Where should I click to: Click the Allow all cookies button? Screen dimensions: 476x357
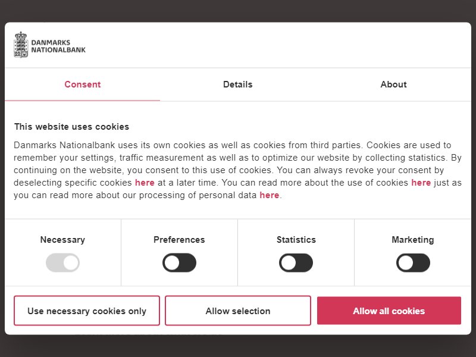(389, 311)
